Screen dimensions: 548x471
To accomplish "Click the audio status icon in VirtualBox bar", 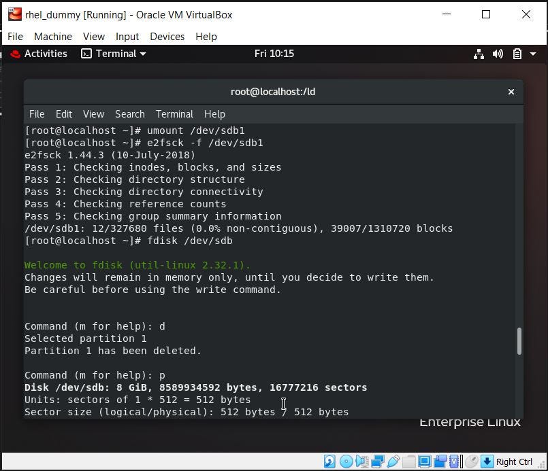I will point(362,461).
